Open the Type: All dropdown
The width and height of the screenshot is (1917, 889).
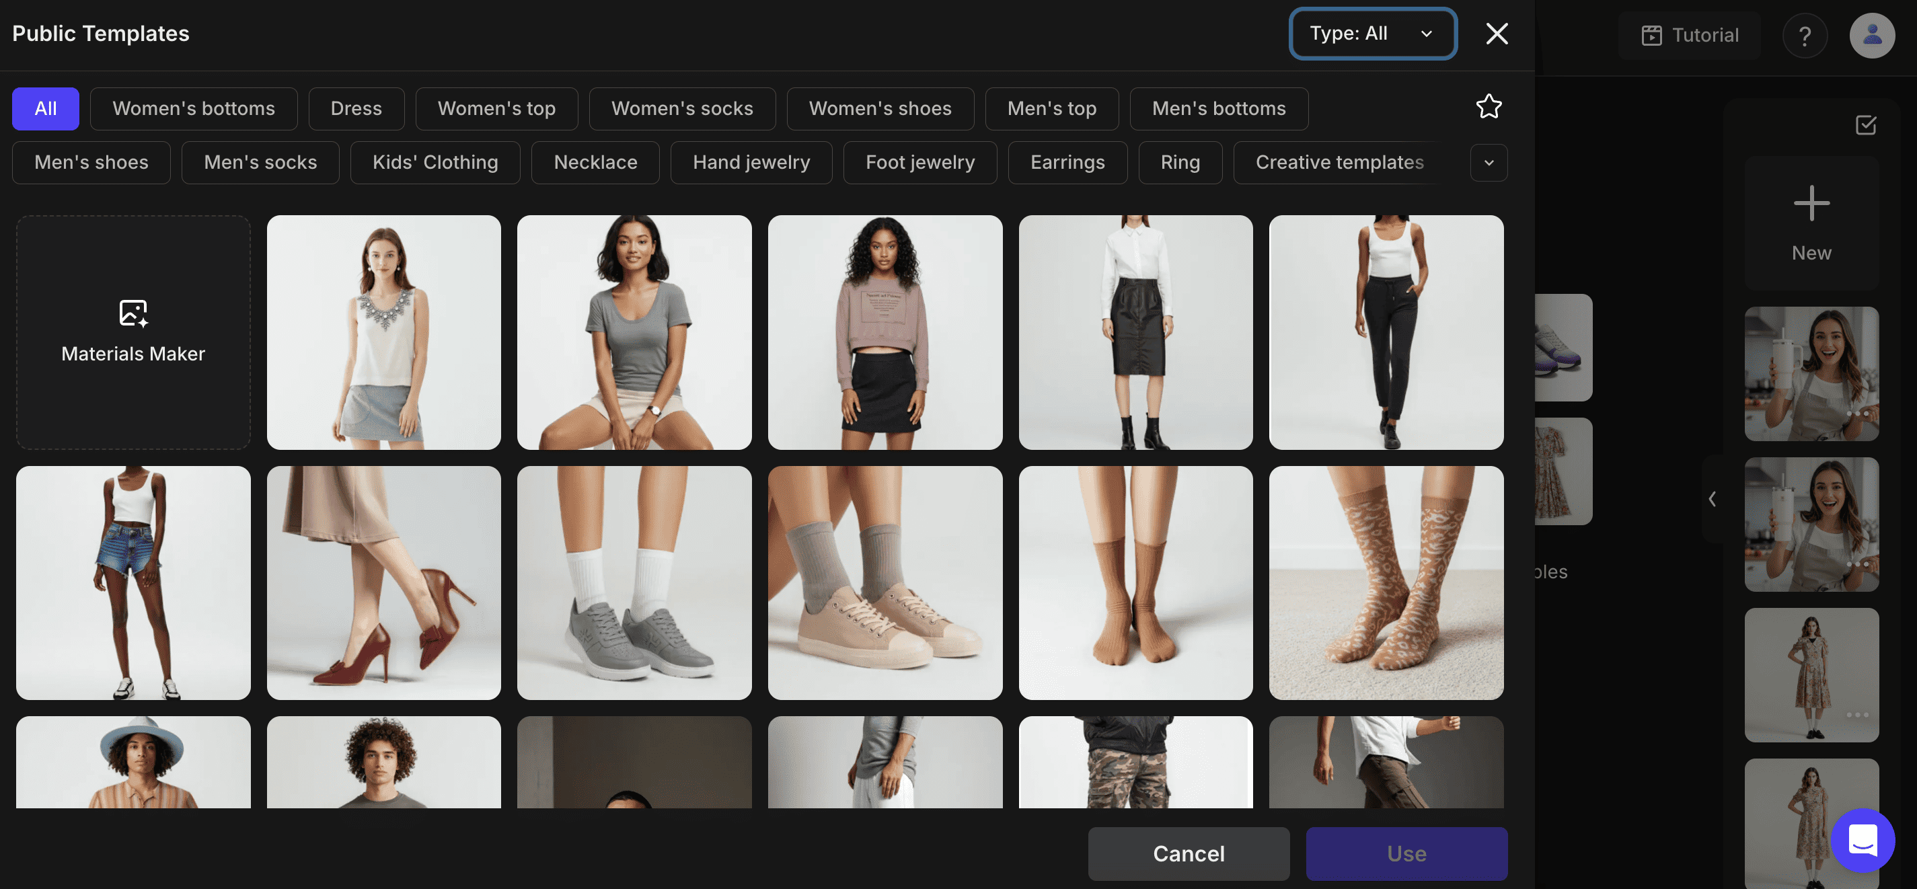point(1372,34)
